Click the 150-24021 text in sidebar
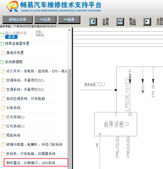This screenshot has width=163, height=169. tap(40, 33)
